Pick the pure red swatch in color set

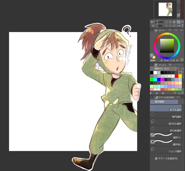[x=177, y=76]
